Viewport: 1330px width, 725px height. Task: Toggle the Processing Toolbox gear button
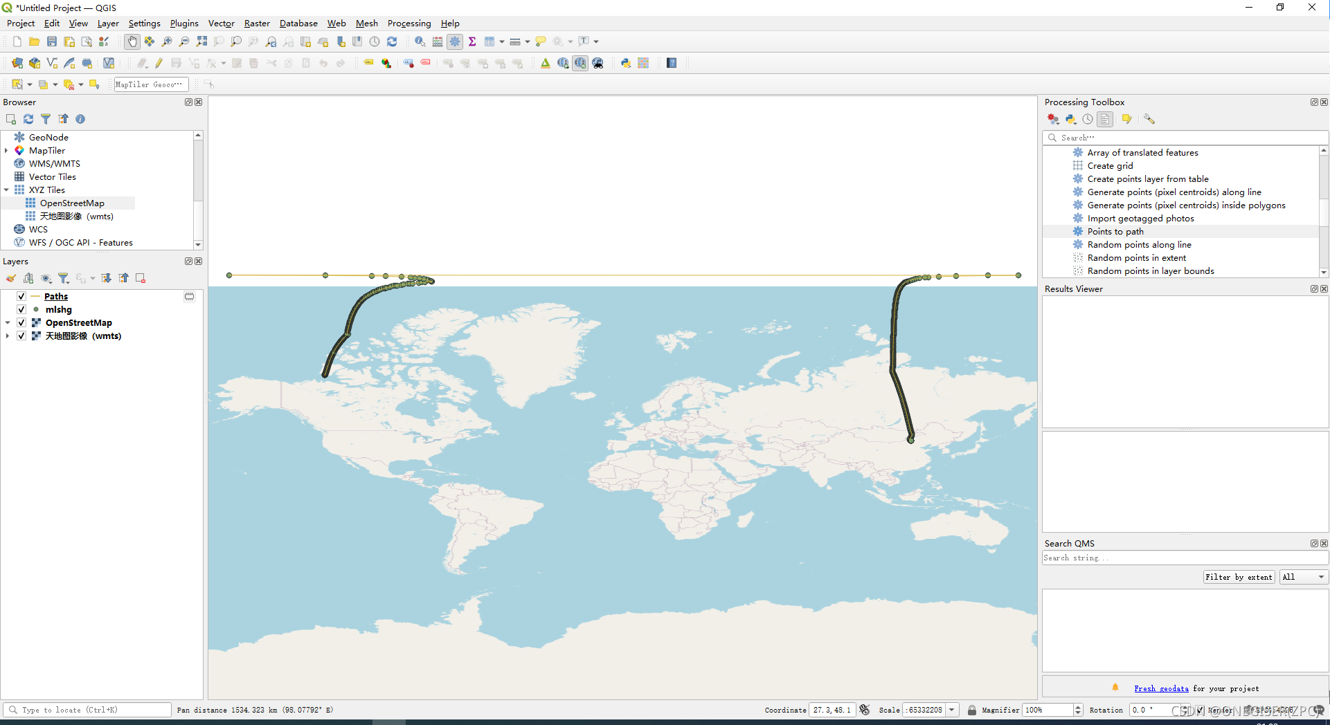[x=455, y=42]
